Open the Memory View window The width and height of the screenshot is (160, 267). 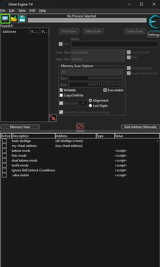(20, 127)
